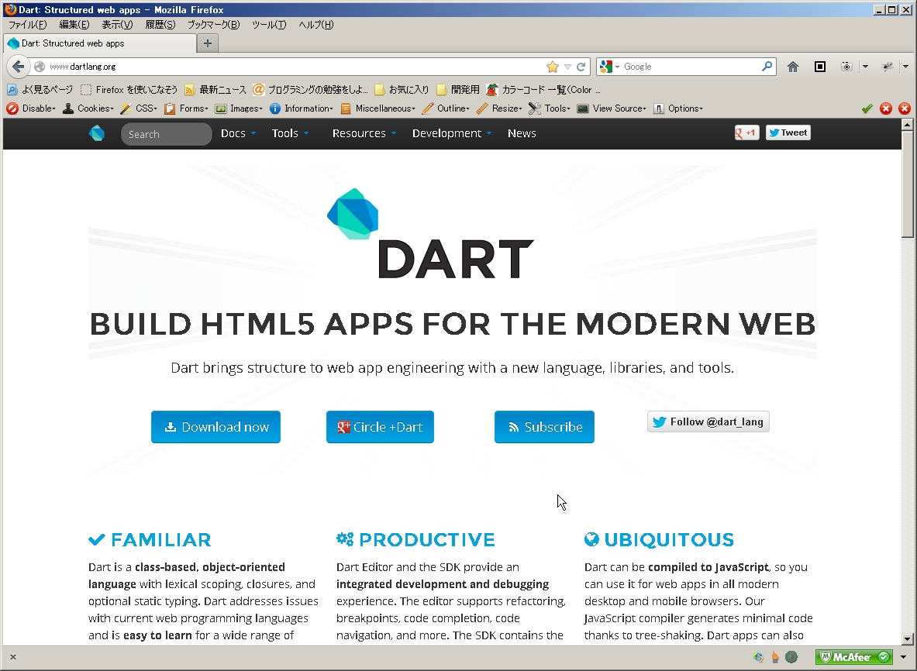The image size is (917, 671).
Task: Open the ファイル(F) menu
Action: [x=27, y=25]
